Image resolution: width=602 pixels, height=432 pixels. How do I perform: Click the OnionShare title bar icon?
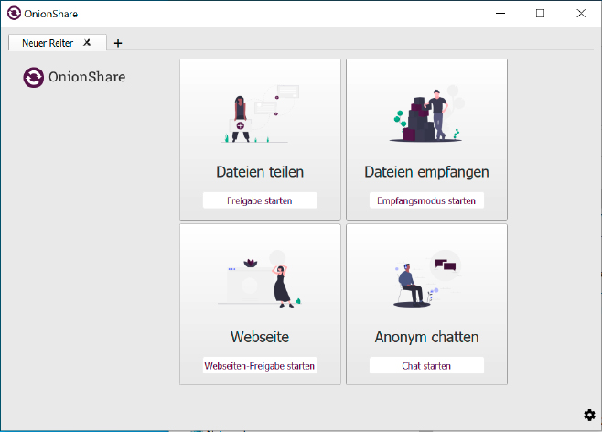pos(14,14)
